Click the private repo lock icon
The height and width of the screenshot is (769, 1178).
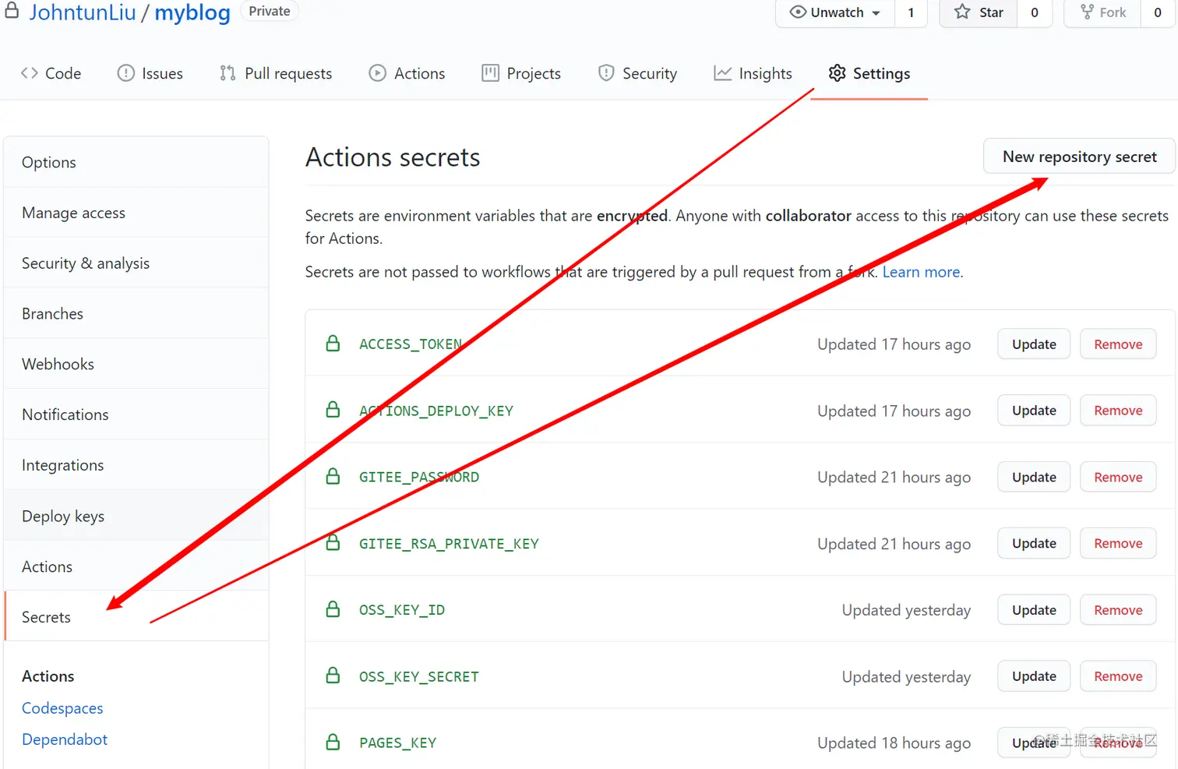(12, 10)
